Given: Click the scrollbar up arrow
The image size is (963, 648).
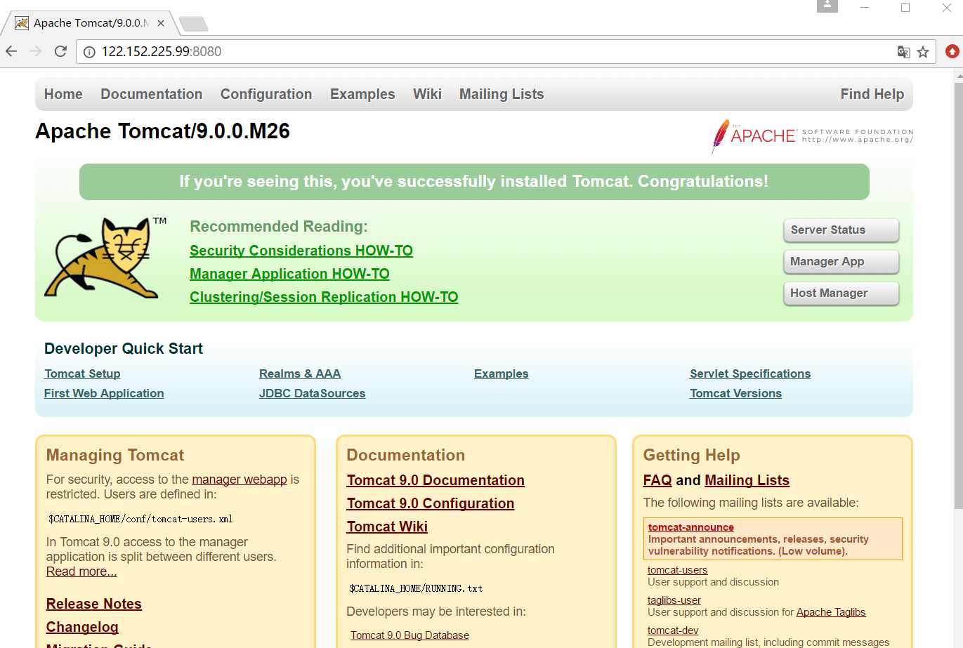Looking at the screenshot, I should 958,74.
